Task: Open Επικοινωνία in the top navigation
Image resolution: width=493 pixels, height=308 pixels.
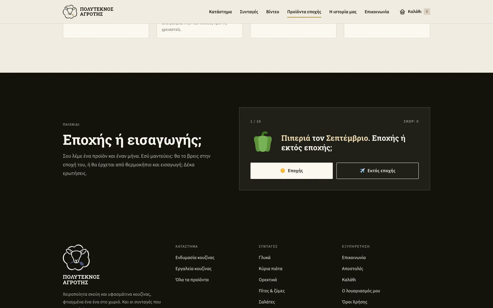Action: pos(377,12)
